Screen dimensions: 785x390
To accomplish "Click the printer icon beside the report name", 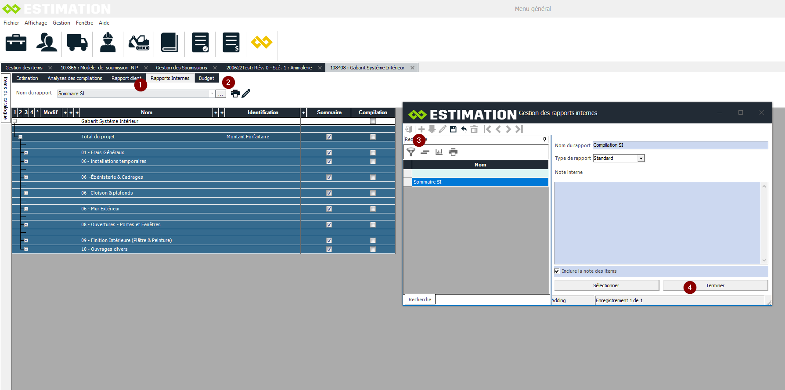I will tap(235, 94).
